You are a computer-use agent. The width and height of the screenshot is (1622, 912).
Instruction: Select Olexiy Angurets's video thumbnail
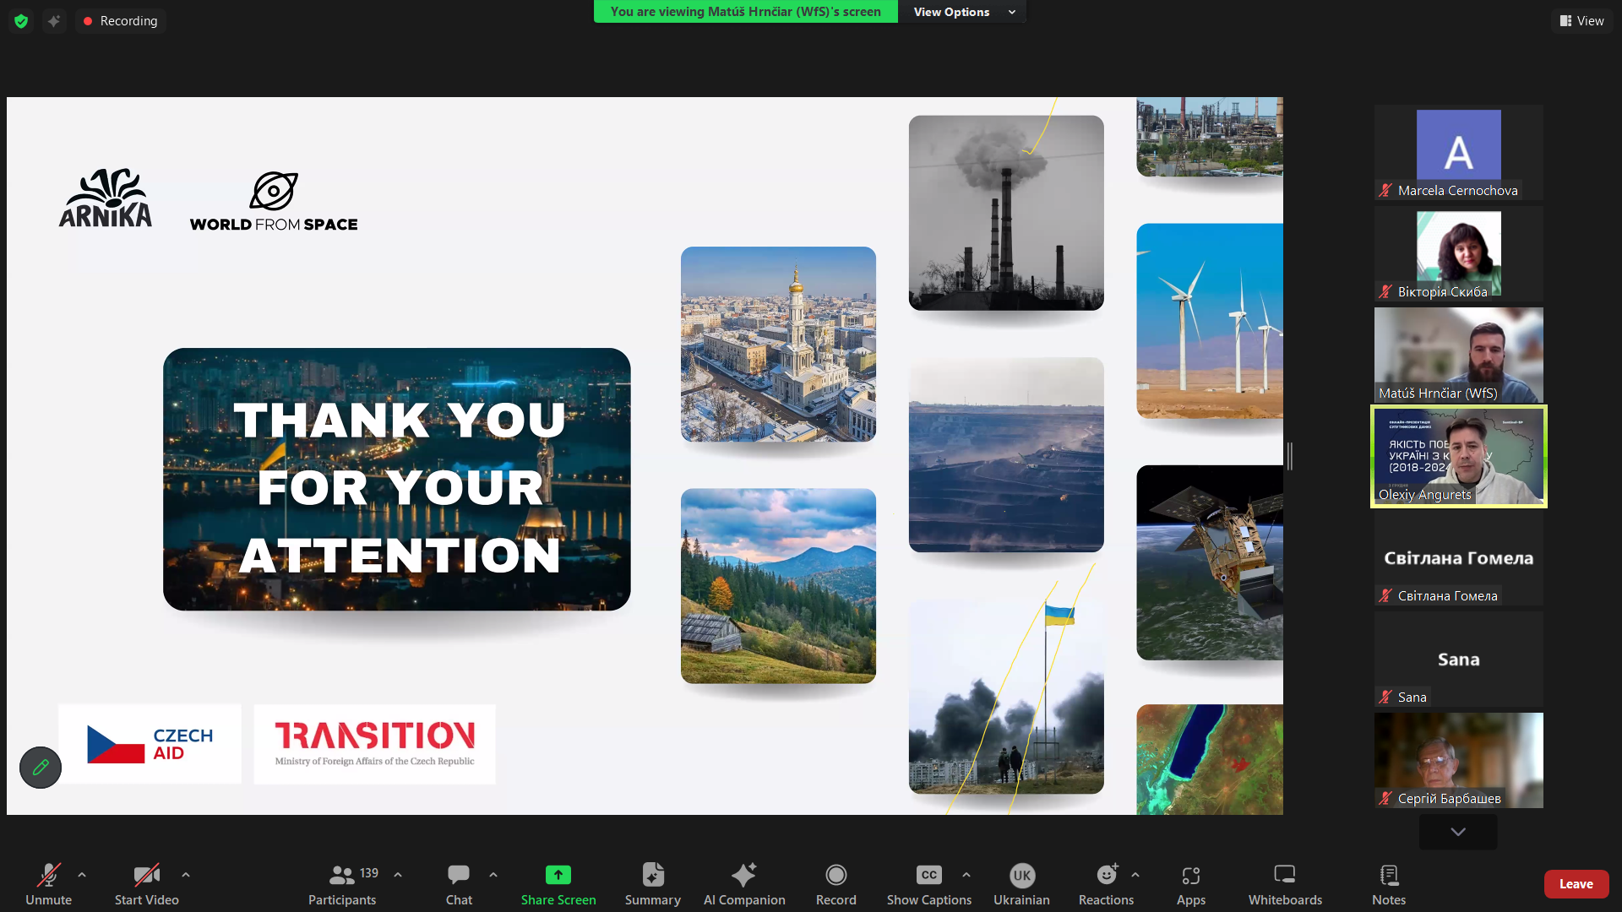click(1457, 456)
